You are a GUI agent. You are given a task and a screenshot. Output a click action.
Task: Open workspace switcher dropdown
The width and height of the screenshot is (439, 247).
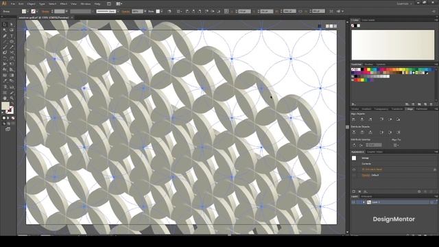[404, 4]
